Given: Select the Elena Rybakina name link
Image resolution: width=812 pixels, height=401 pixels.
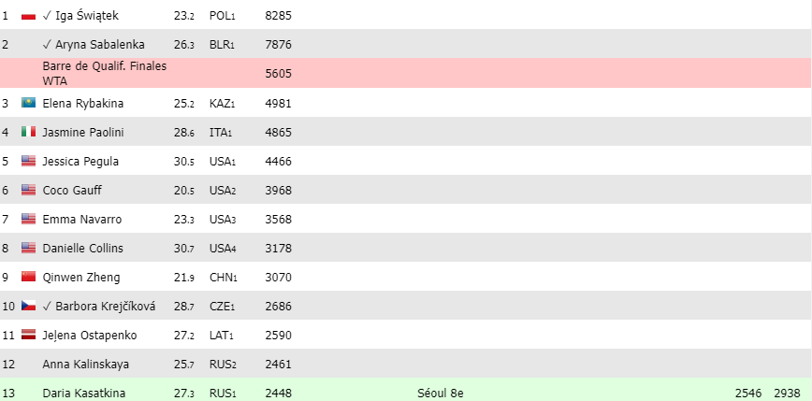Looking at the screenshot, I should pos(83,104).
